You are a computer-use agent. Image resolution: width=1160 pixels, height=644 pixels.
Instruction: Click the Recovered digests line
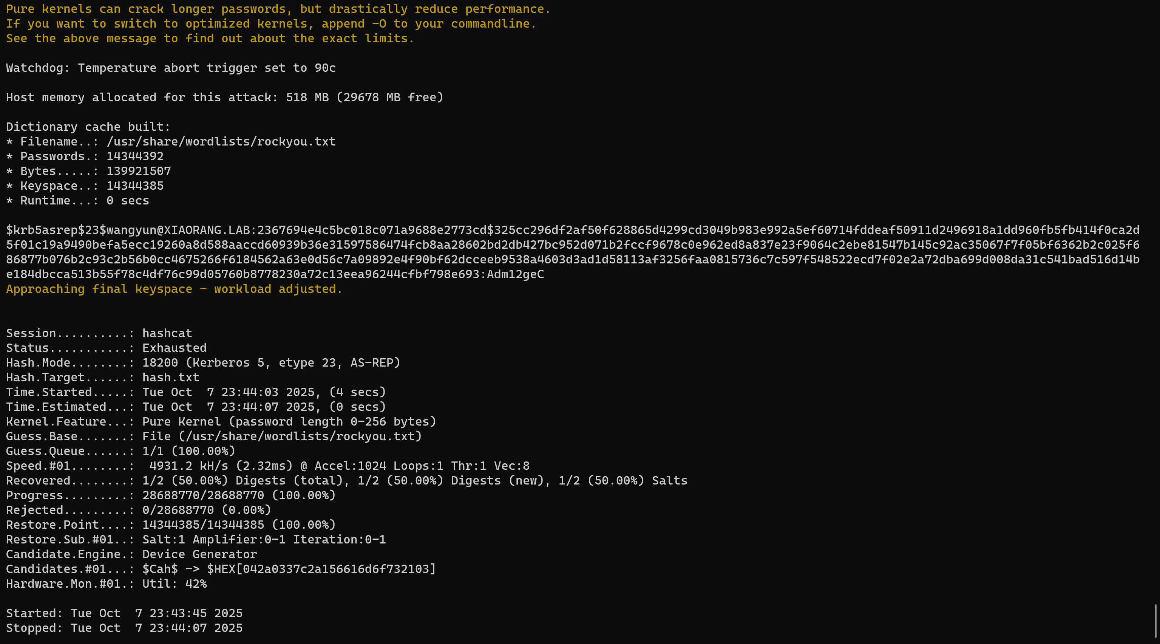346,481
